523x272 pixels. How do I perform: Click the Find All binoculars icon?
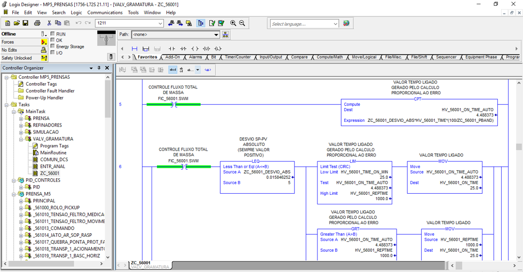click(x=189, y=23)
